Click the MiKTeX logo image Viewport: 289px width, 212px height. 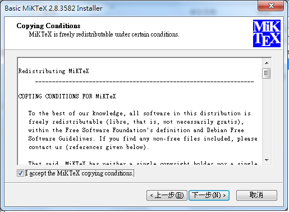click(x=267, y=33)
